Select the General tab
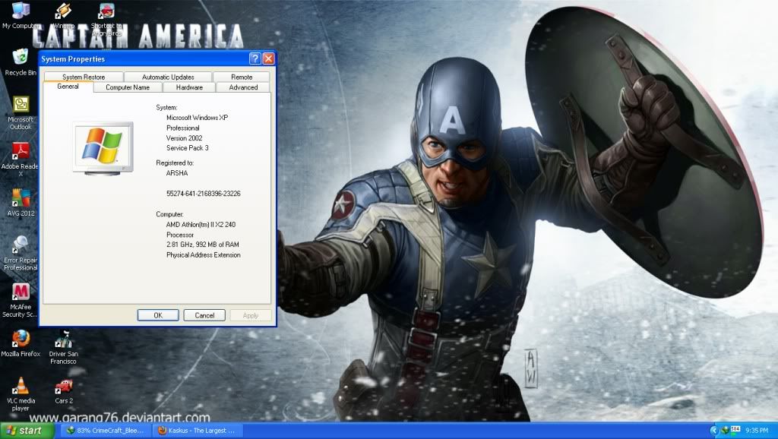The width and height of the screenshot is (778, 439). (x=68, y=87)
